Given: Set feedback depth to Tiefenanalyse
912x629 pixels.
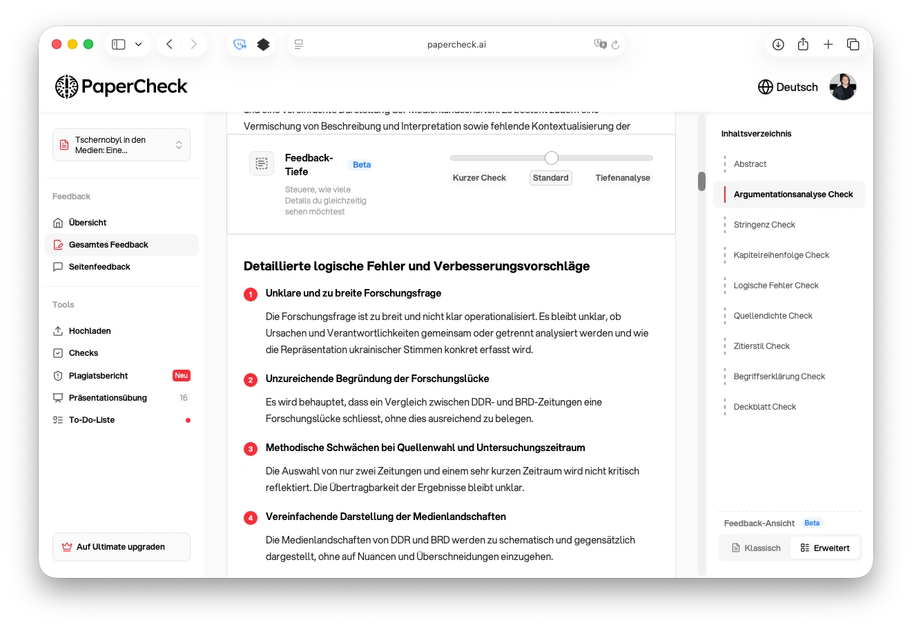Looking at the screenshot, I should (x=622, y=177).
